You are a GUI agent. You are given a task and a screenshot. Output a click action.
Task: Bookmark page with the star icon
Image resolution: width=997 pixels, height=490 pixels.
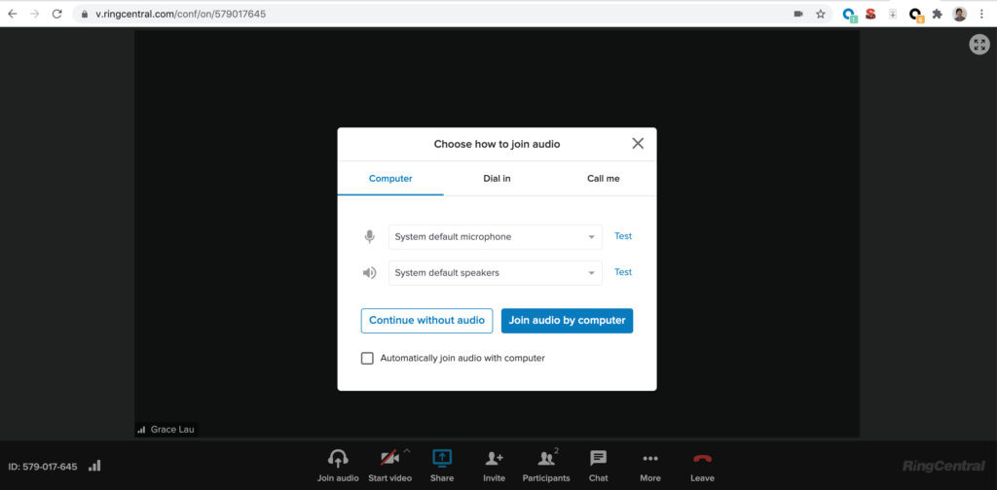pyautogui.click(x=821, y=15)
